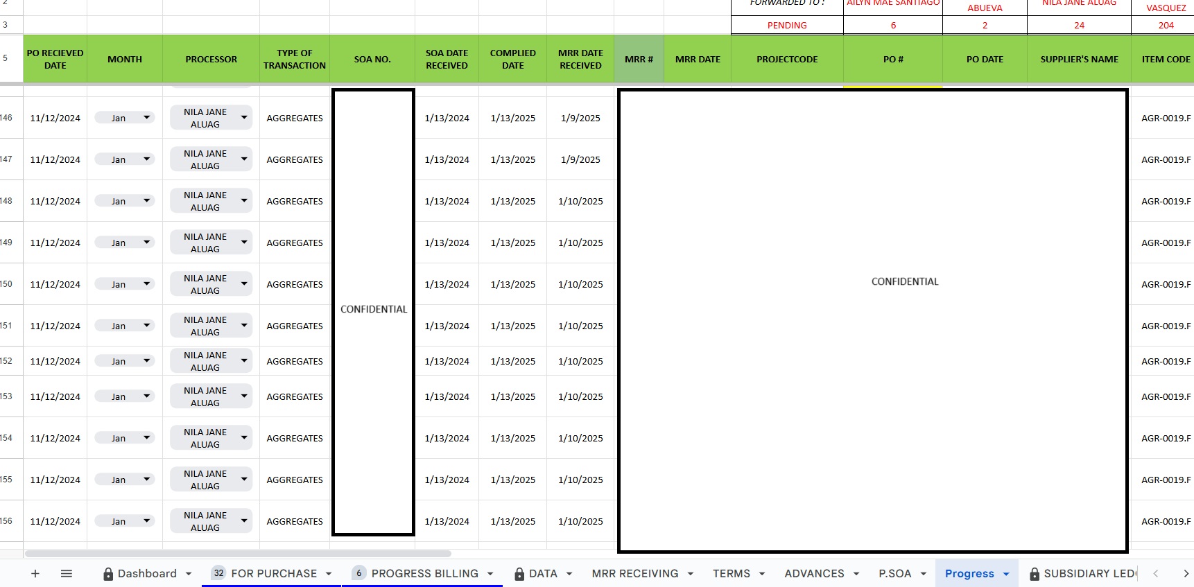Open PROGRESS BILLING tab dropdown arrow
Screen dimensions: 1194x587
point(490,574)
